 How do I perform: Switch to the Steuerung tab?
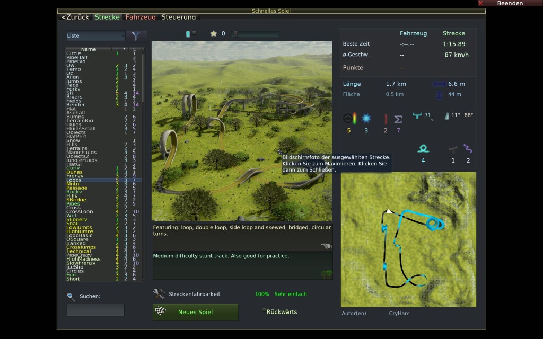click(179, 17)
